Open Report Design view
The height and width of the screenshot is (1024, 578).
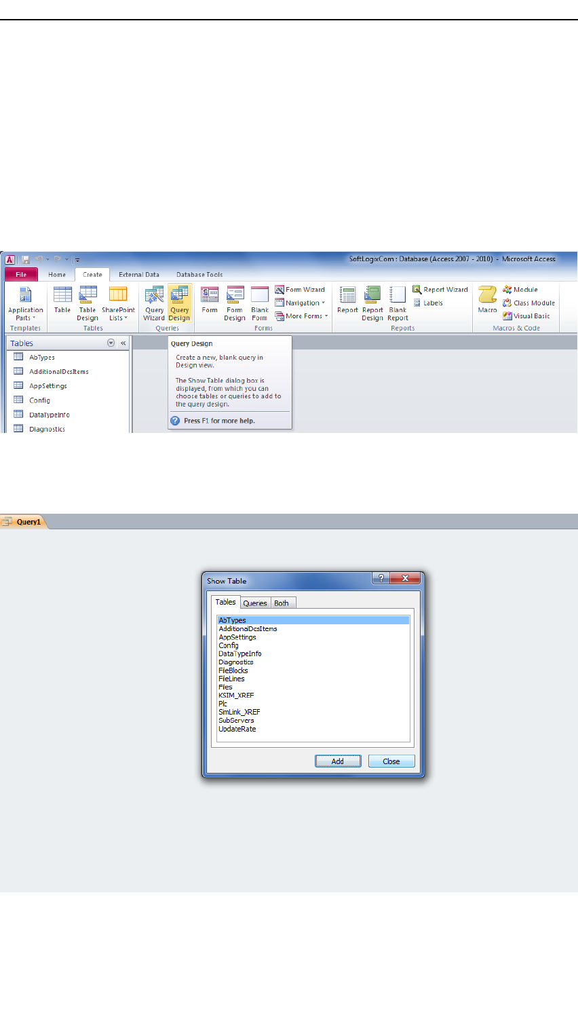(x=372, y=303)
